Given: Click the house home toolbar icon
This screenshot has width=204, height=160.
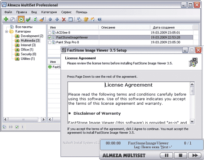Looking at the screenshot, I should tap(93, 20).
